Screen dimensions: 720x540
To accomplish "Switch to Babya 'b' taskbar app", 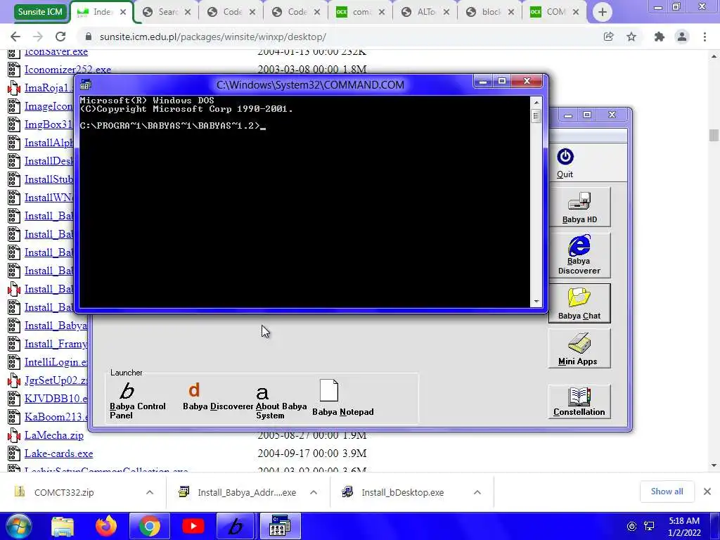I will [235, 526].
